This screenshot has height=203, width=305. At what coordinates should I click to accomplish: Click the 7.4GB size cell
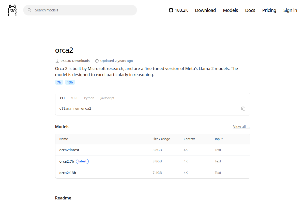157,173
